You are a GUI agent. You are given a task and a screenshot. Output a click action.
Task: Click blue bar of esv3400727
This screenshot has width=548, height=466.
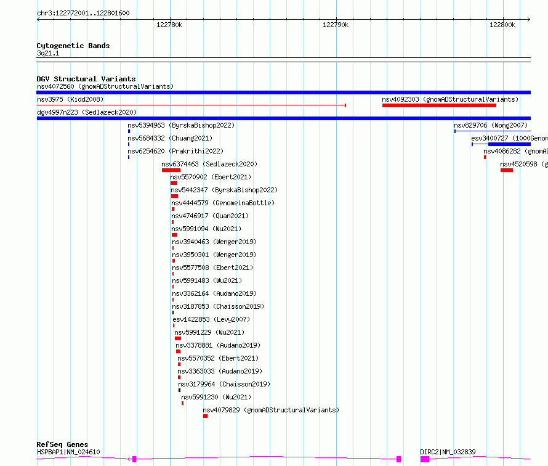pyautogui.click(x=509, y=144)
